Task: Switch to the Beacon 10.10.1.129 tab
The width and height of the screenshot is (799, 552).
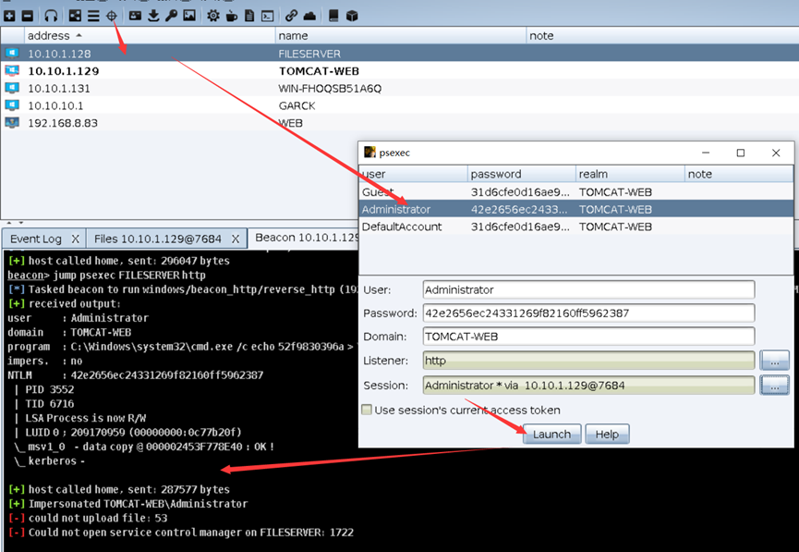Action: 307,238
